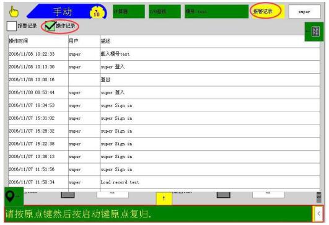Select the 2016/11/07 15:22:38 timestamp cell
The width and height of the screenshot is (329, 225).
tap(38, 144)
